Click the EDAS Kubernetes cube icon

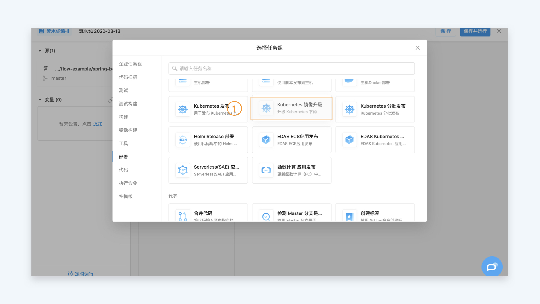point(350,140)
